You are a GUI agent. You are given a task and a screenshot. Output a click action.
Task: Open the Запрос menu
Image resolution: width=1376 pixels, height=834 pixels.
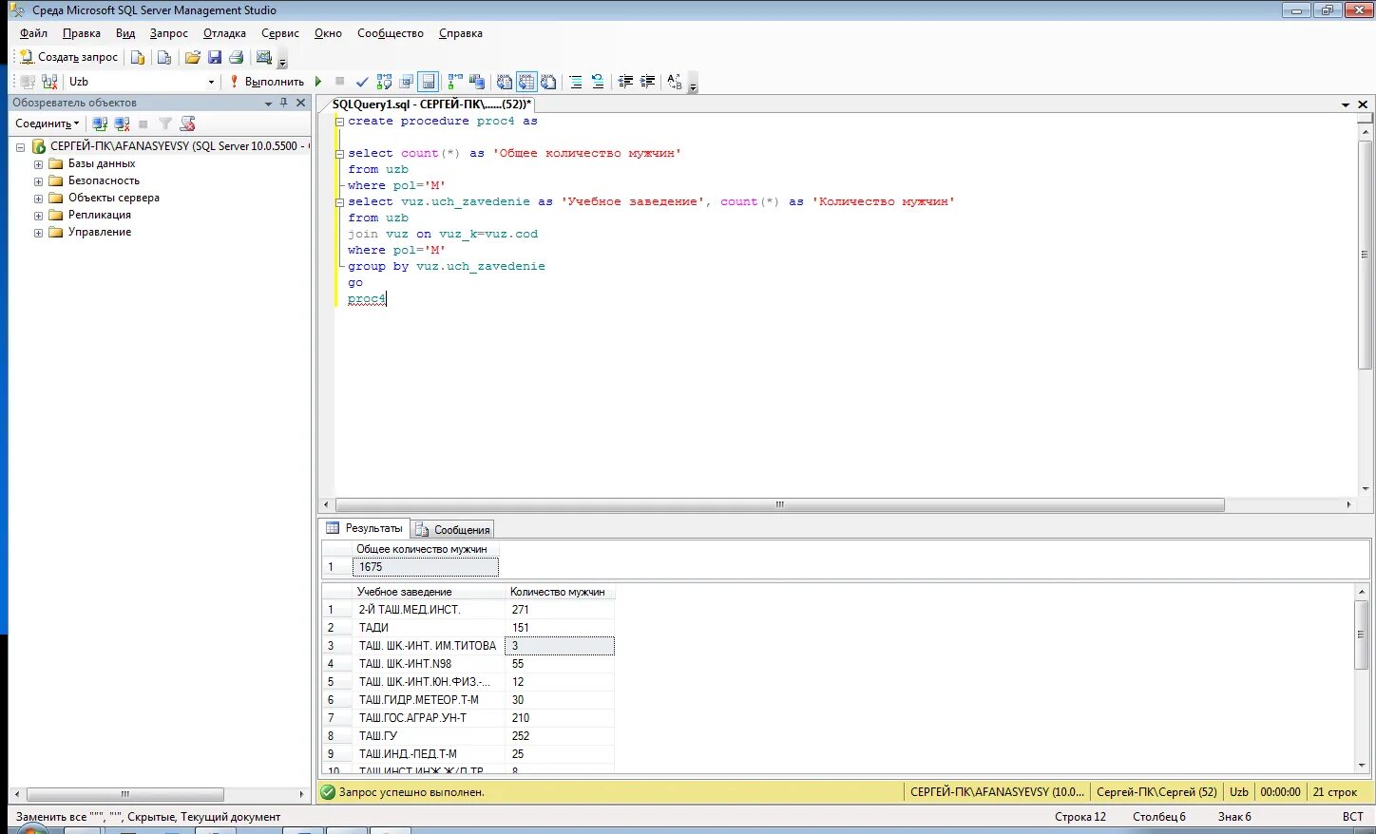169,33
